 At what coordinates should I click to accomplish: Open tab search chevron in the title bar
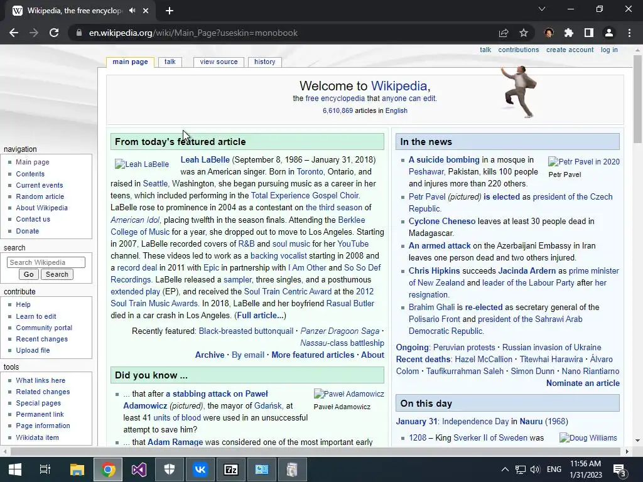[542, 9]
